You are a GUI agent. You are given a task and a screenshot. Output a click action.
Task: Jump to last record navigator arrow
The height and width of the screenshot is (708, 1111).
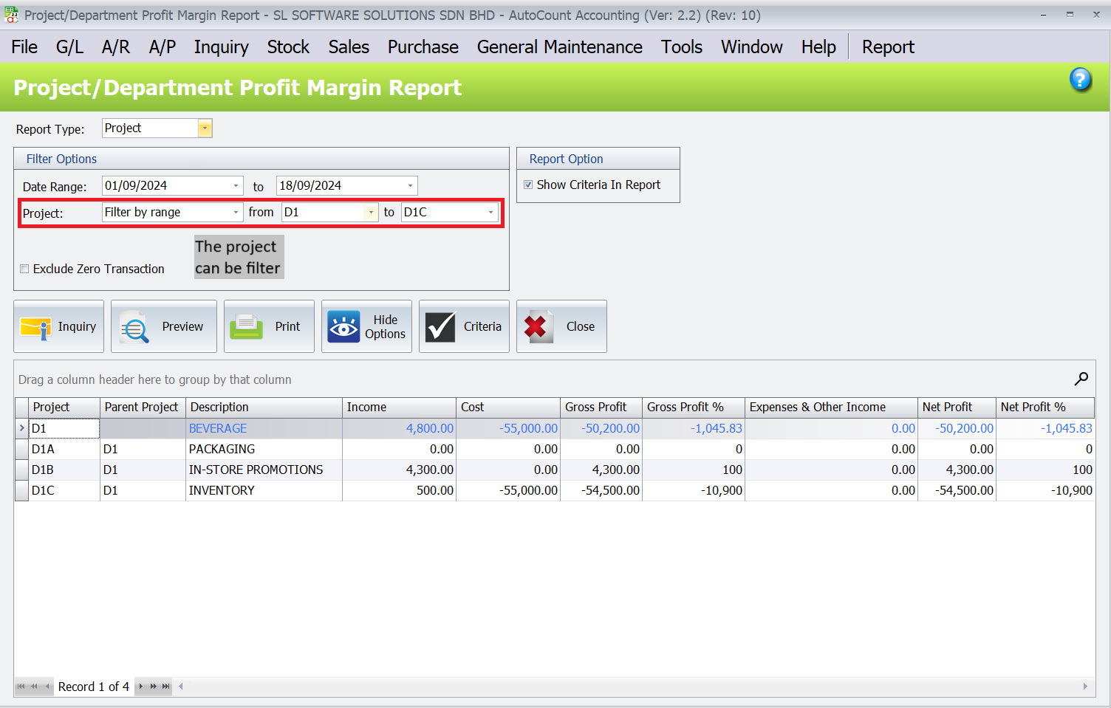click(166, 687)
